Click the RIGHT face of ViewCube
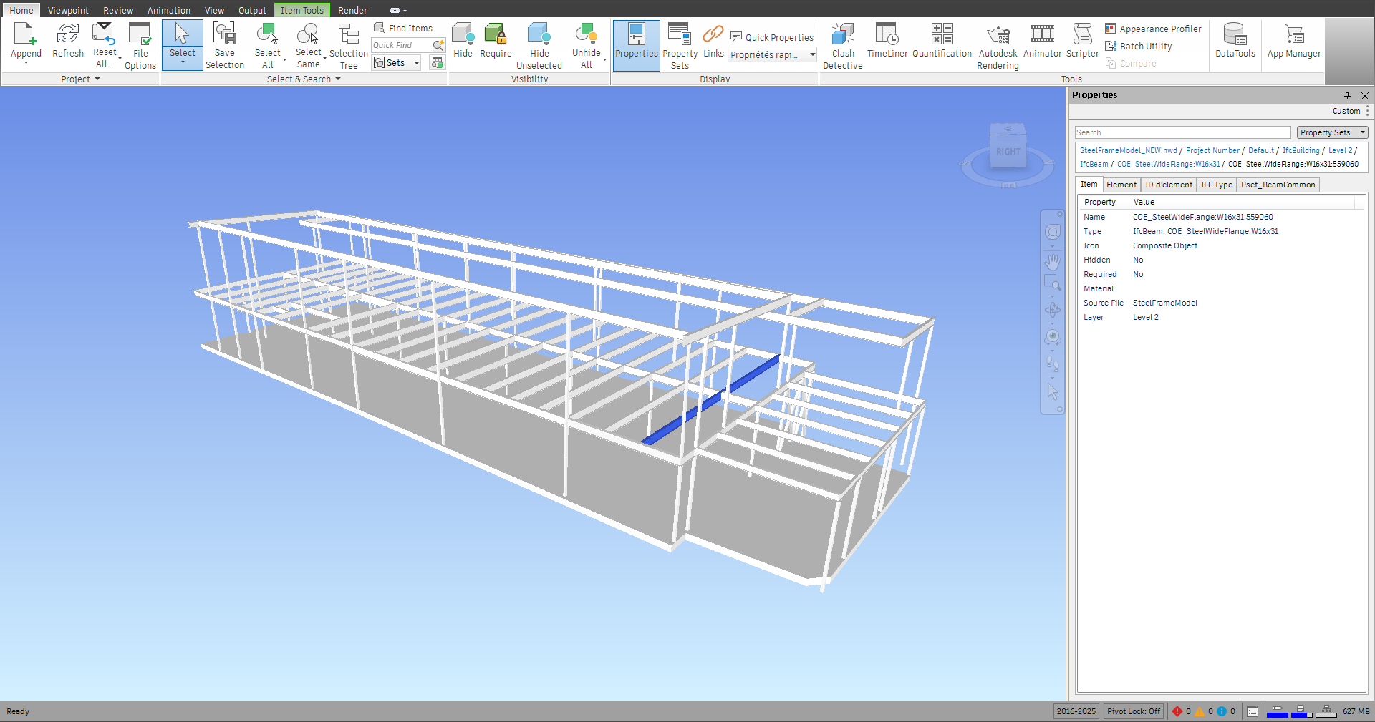Screen dimensions: 1375x722 point(1008,152)
